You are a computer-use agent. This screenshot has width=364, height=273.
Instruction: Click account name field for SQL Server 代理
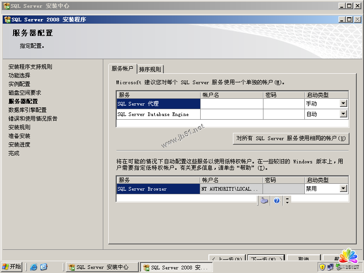tap(232, 104)
